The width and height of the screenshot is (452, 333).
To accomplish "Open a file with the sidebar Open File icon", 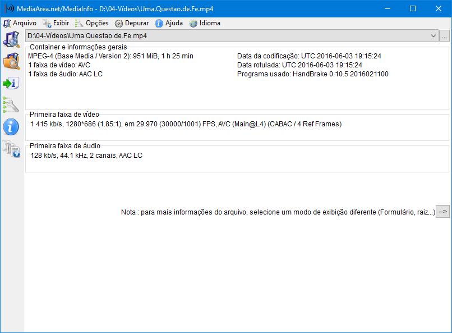I will (12, 39).
